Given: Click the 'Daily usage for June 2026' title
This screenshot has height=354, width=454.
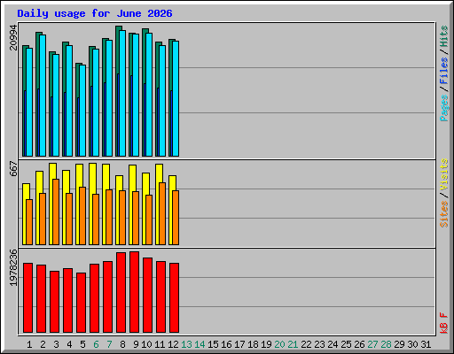Looking at the screenshot, I should click(x=95, y=13).
